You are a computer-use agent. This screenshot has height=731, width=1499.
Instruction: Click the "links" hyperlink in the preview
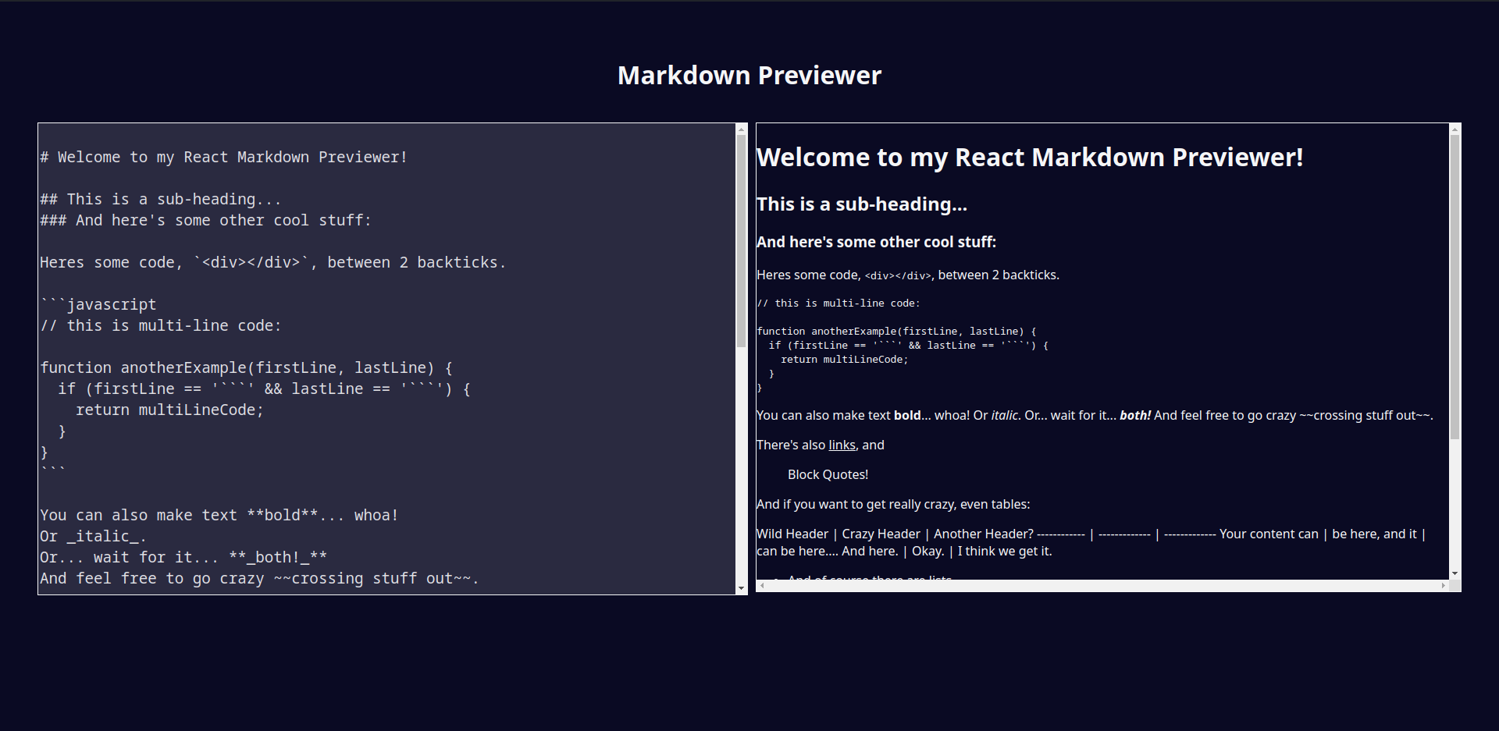tap(841, 445)
